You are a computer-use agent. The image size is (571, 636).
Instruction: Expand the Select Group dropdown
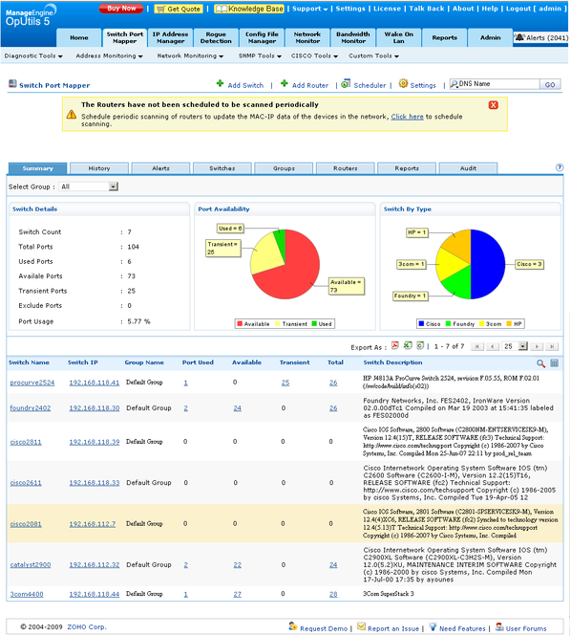[x=114, y=186]
